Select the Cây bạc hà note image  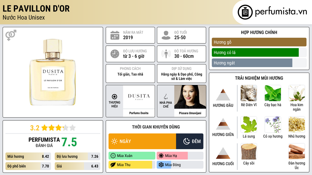point(273,93)
